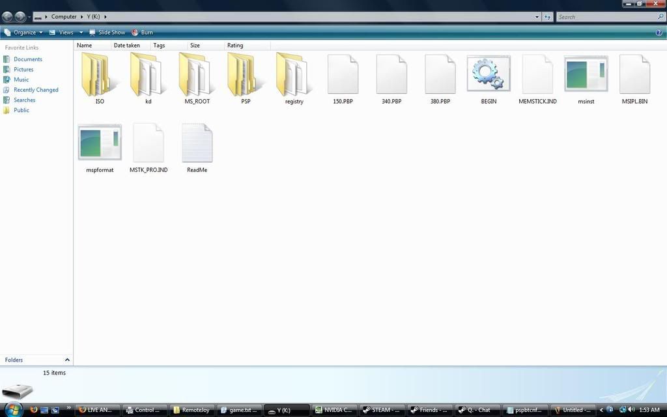Click the volume speaker tray icon
Viewport: 667px width, 417px height.
(631, 409)
